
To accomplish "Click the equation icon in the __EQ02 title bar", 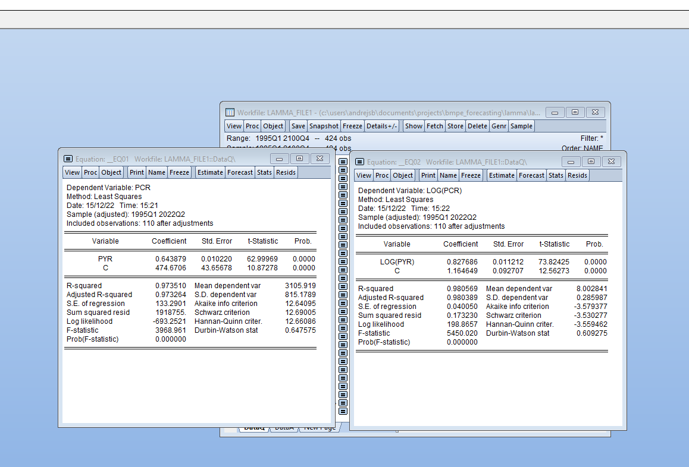I will pyautogui.click(x=359, y=162).
